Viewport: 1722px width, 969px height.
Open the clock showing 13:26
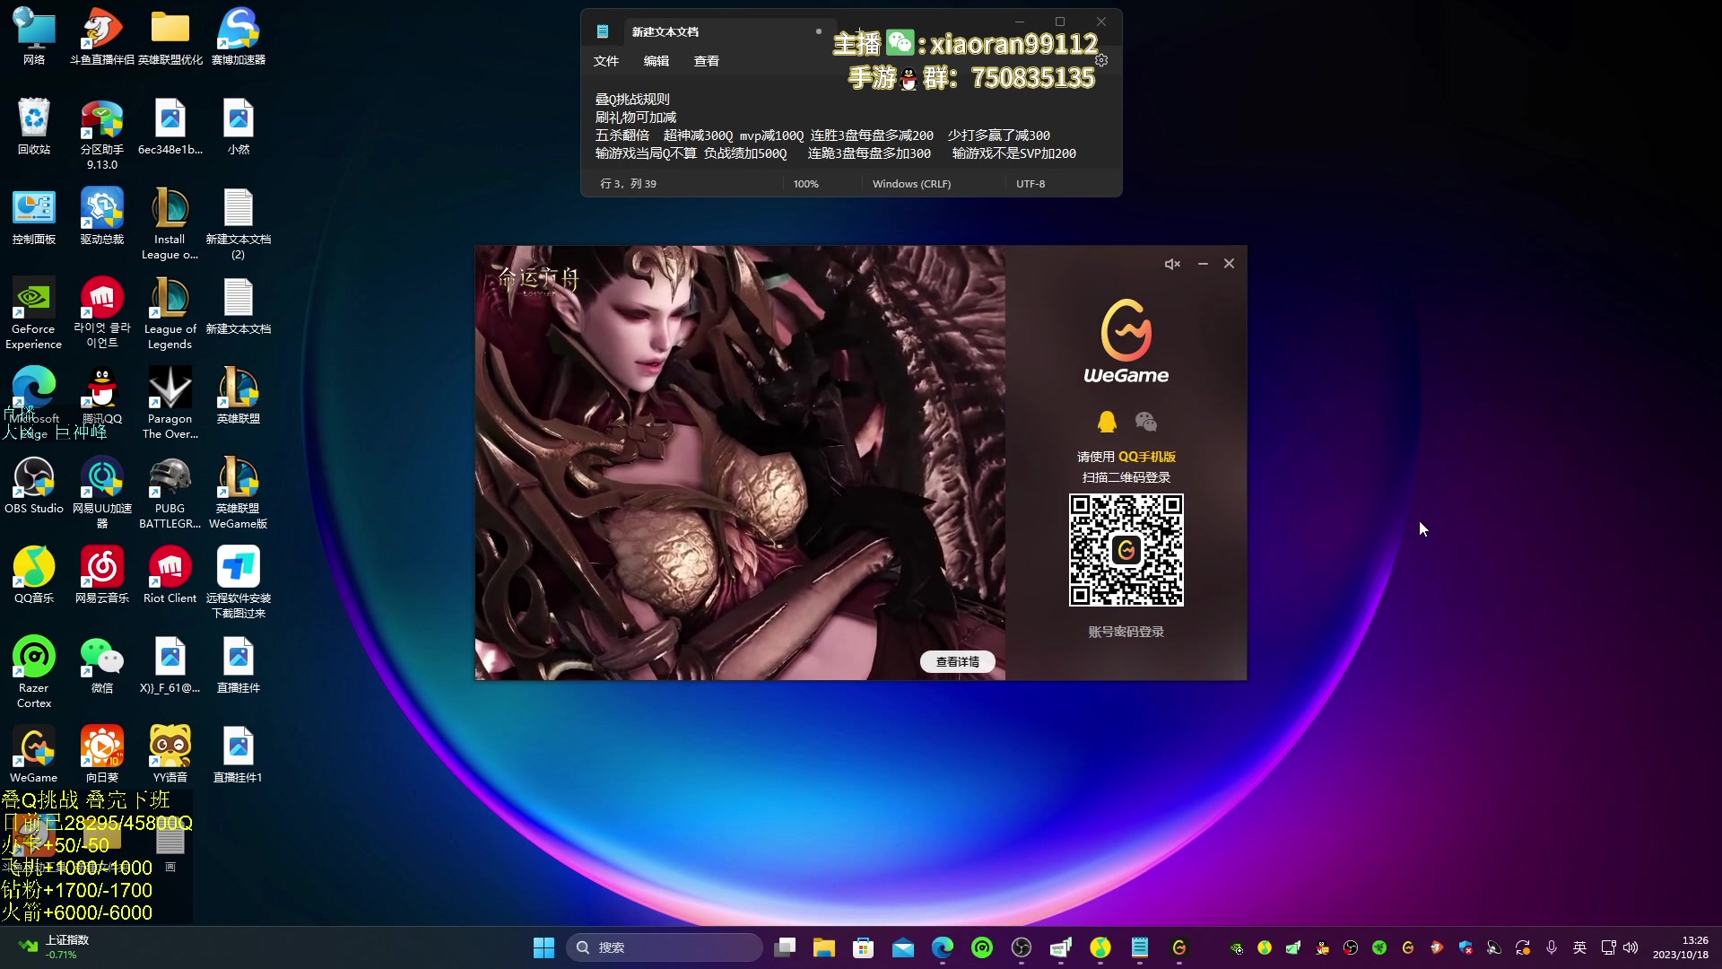[x=1681, y=947]
